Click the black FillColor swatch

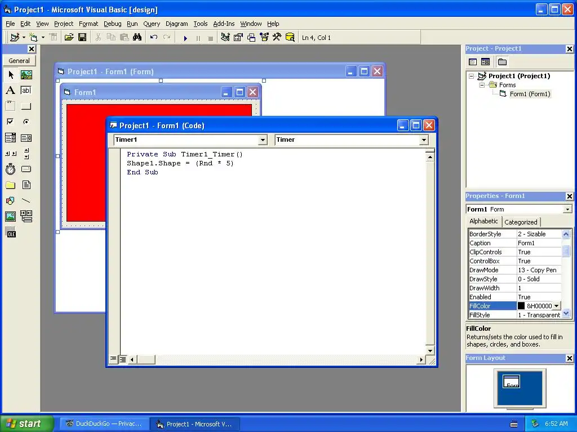pos(521,306)
